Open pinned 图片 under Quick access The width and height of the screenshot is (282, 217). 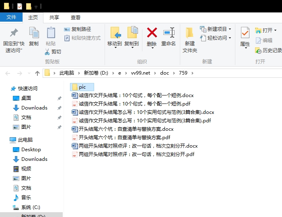click(22, 127)
